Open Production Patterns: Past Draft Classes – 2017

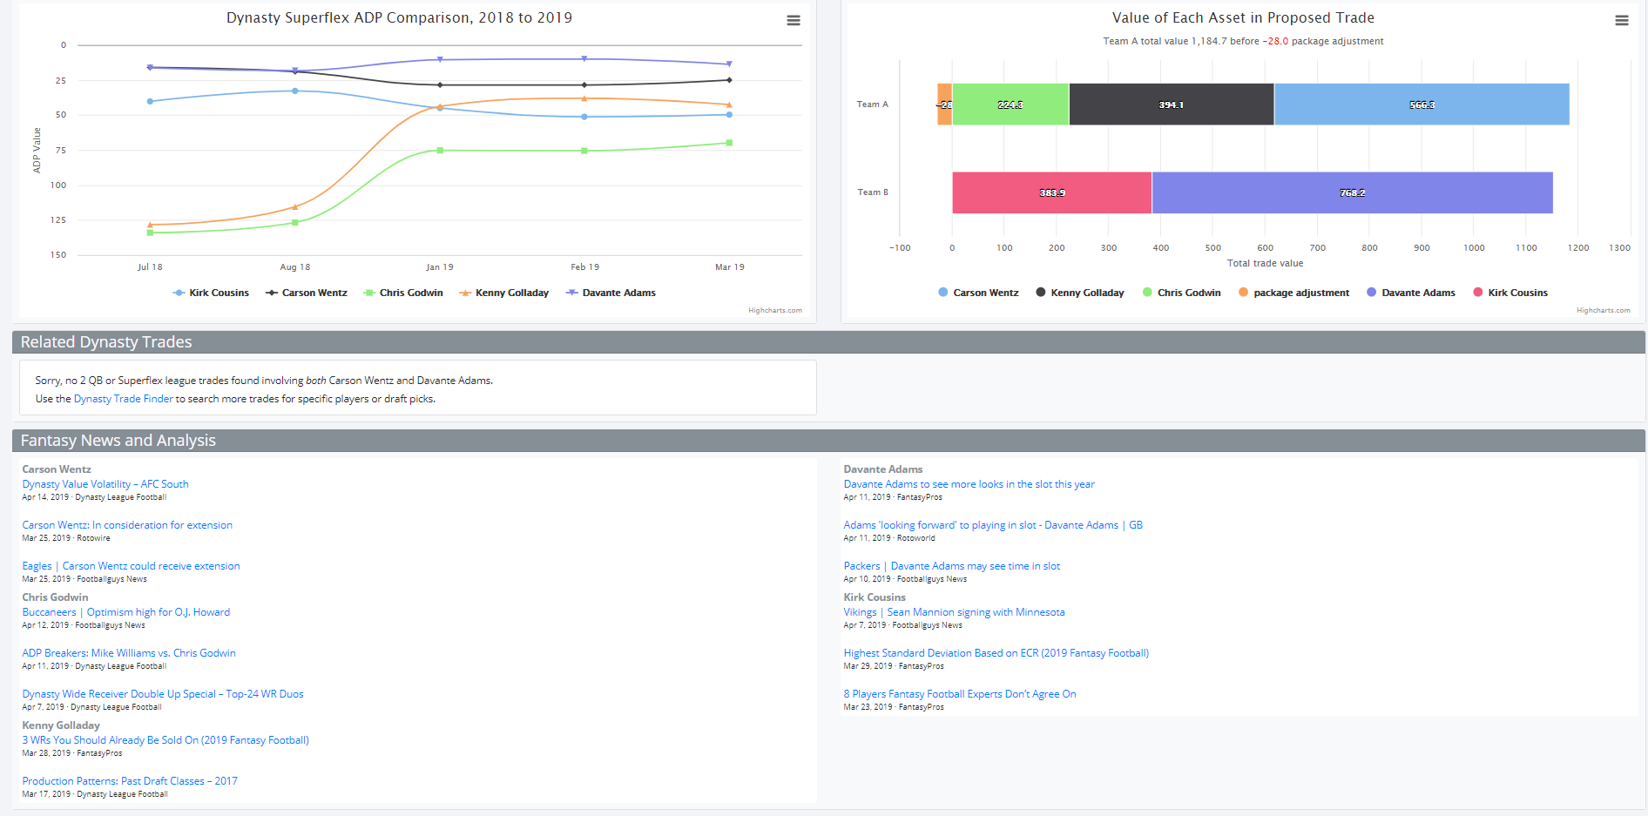[130, 781]
